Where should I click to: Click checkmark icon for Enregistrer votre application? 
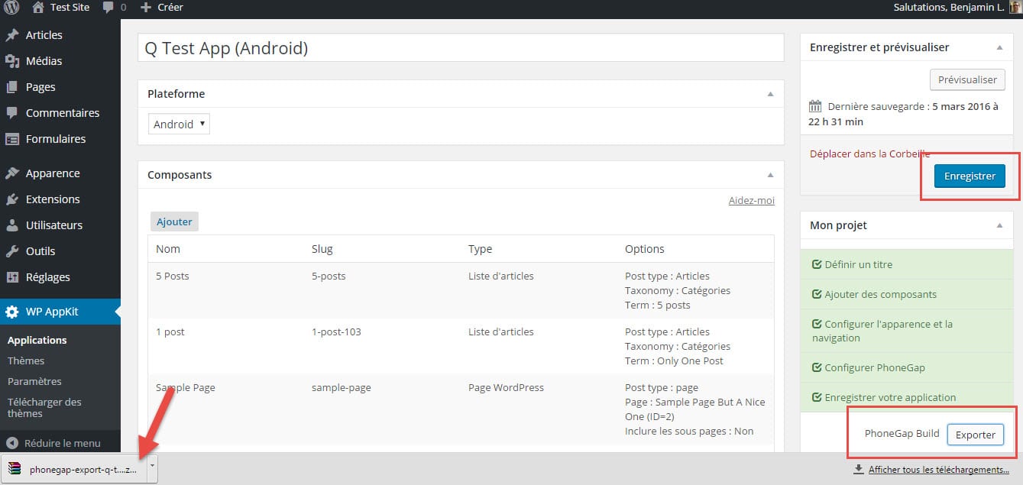coord(817,397)
